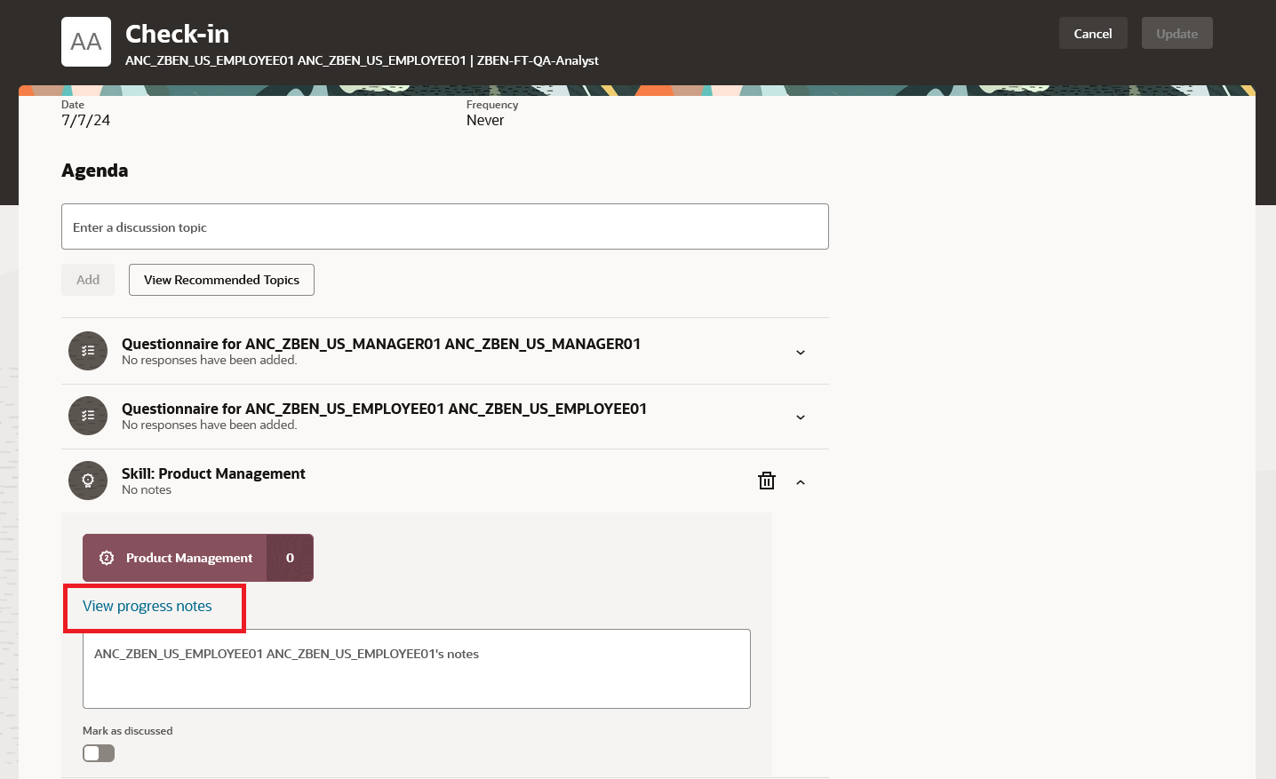Click the ZBEN-FT-QA-Analyst subtitle text
Image resolution: width=1276 pixels, height=779 pixels.
(538, 60)
